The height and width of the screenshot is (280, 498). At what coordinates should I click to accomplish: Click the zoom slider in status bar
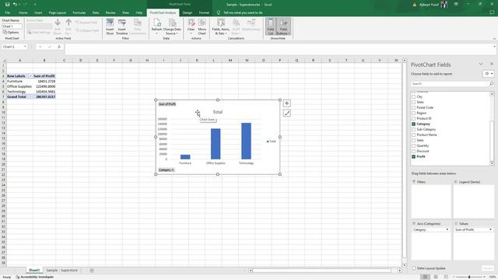pyautogui.click(x=469, y=277)
